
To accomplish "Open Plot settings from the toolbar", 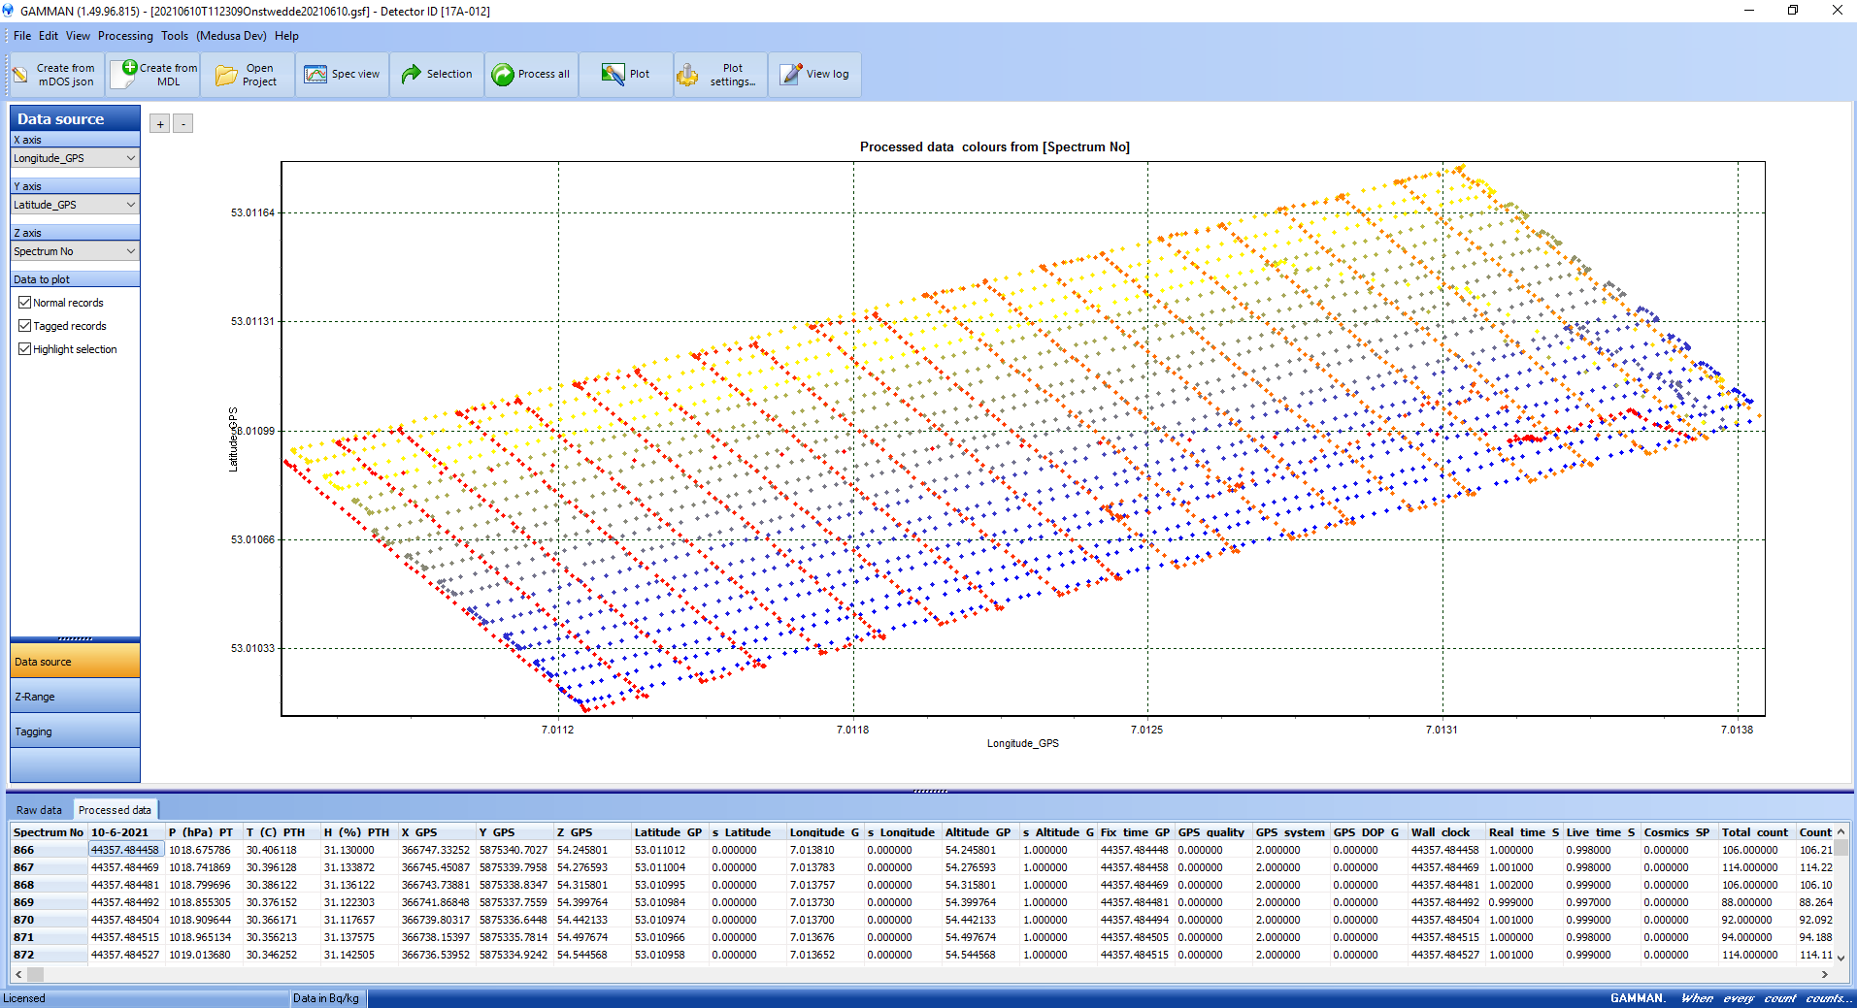I will click(688, 75).
